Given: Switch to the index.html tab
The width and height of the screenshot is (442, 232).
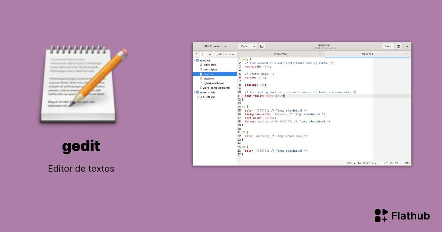Looking at the screenshot, I should click(281, 54).
